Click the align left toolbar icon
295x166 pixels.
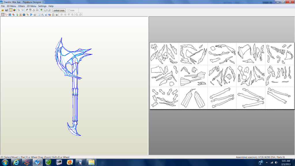(x=62, y=15)
